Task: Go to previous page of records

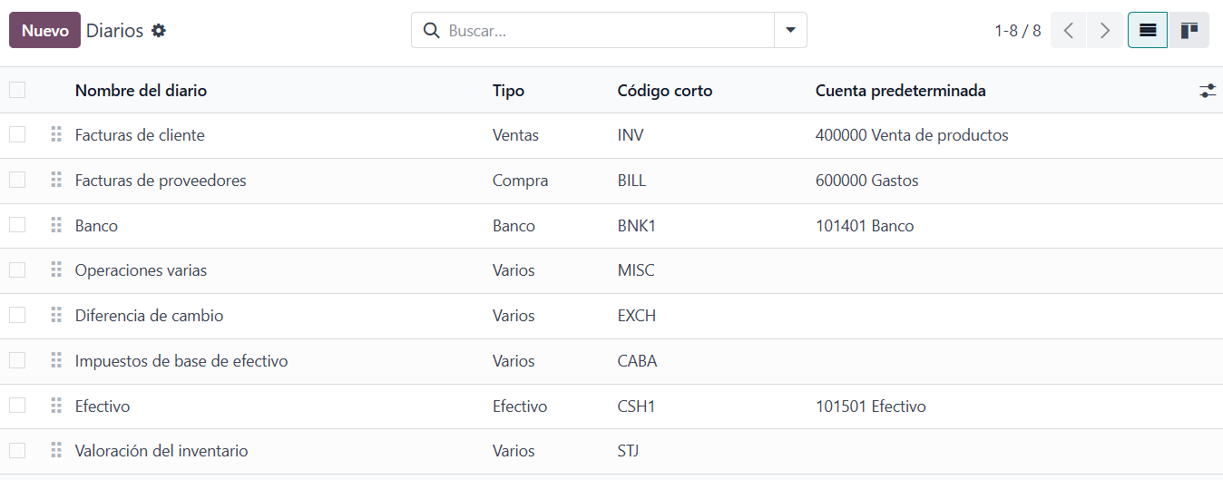Action: [x=1069, y=30]
